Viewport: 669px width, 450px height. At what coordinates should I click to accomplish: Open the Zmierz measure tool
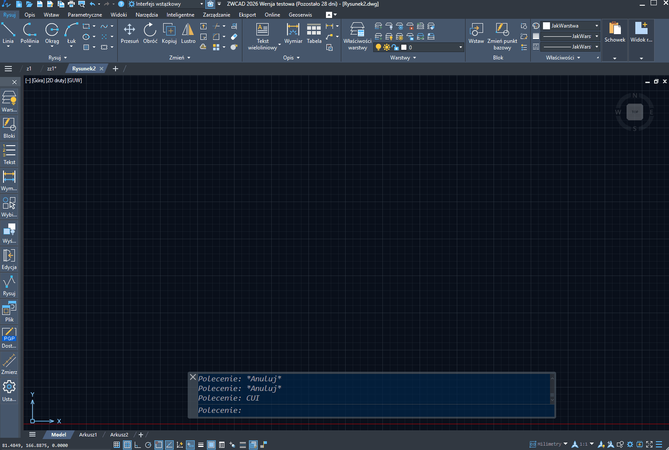click(9, 364)
